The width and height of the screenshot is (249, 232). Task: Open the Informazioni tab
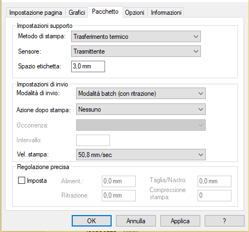166,13
